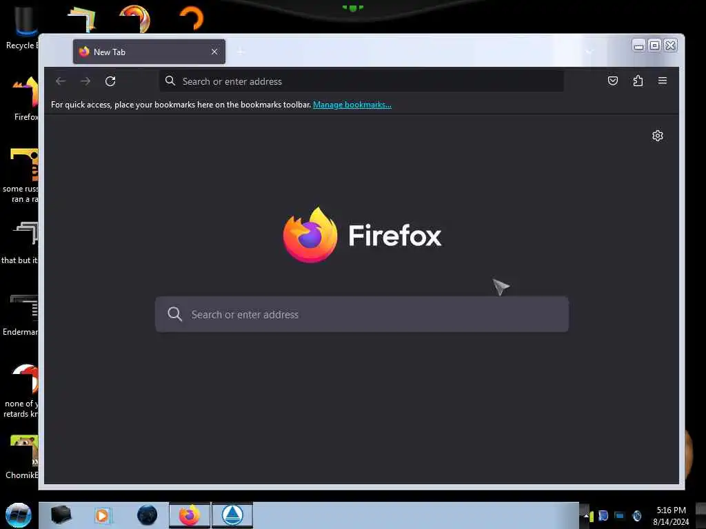The image size is (706, 529).
Task: Click the blue flag tray icon
Action: 603,515
